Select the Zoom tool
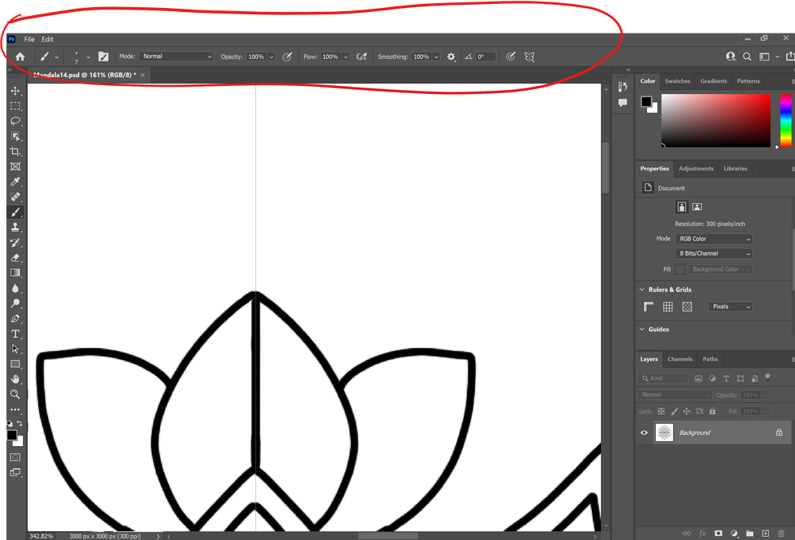 click(x=14, y=394)
